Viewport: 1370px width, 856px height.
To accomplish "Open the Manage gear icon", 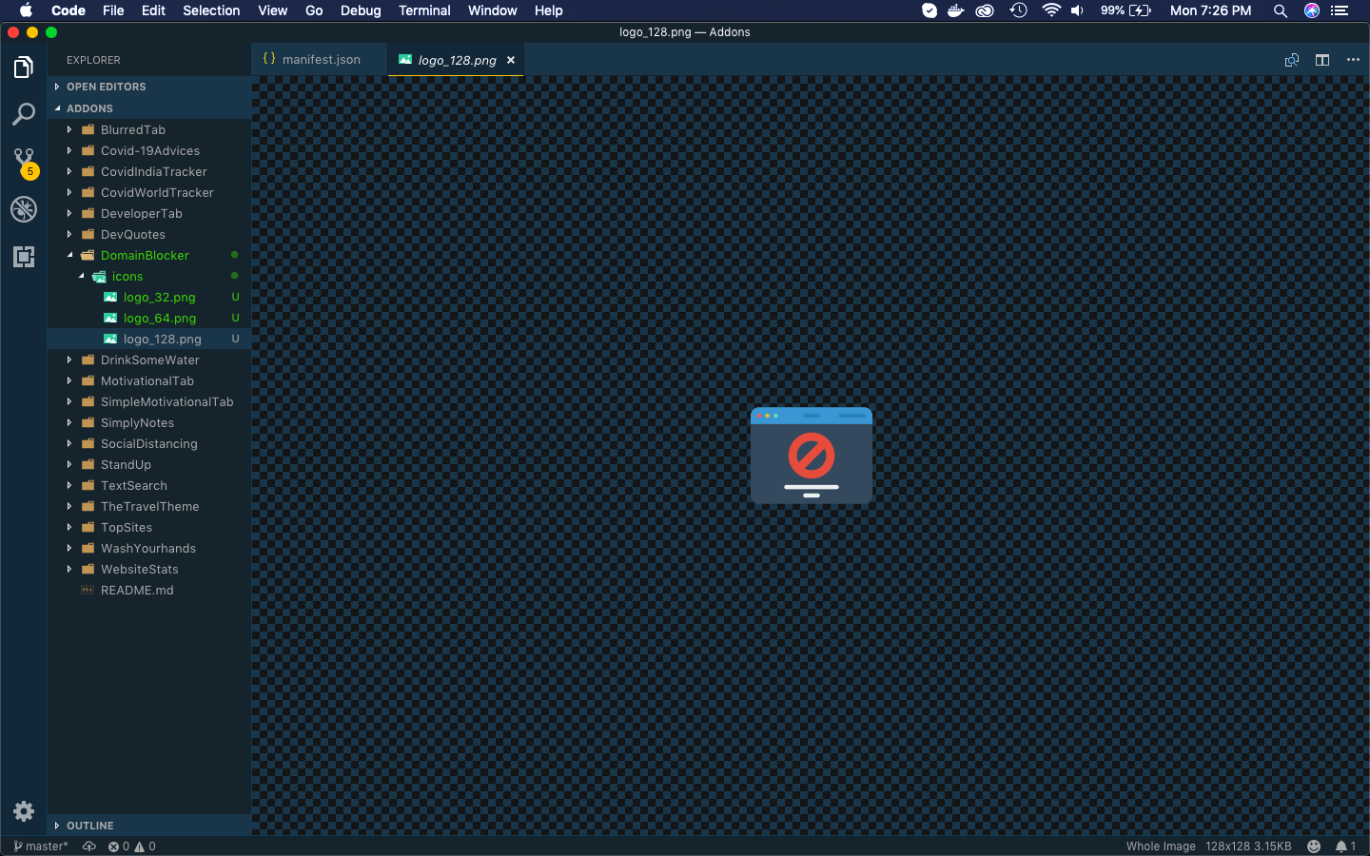I will pos(24,811).
